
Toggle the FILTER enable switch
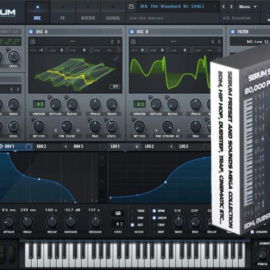coord(233,32)
